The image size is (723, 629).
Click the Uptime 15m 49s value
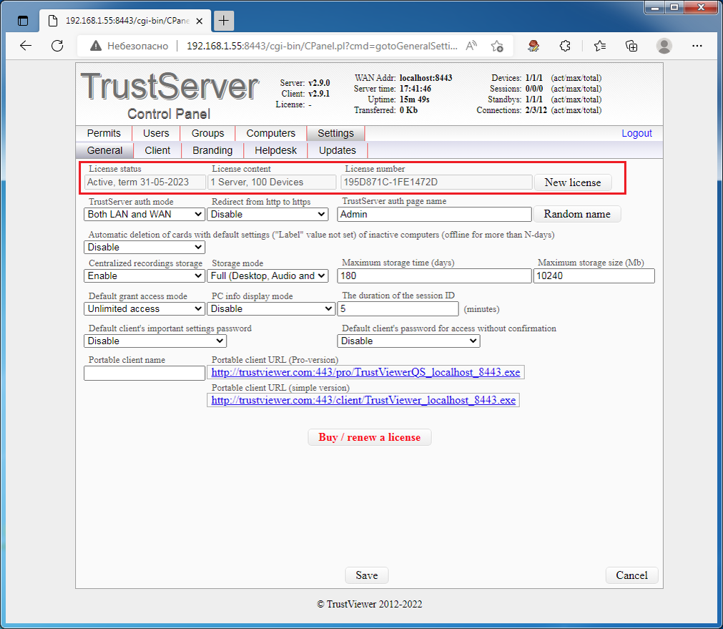pyautogui.click(x=415, y=99)
